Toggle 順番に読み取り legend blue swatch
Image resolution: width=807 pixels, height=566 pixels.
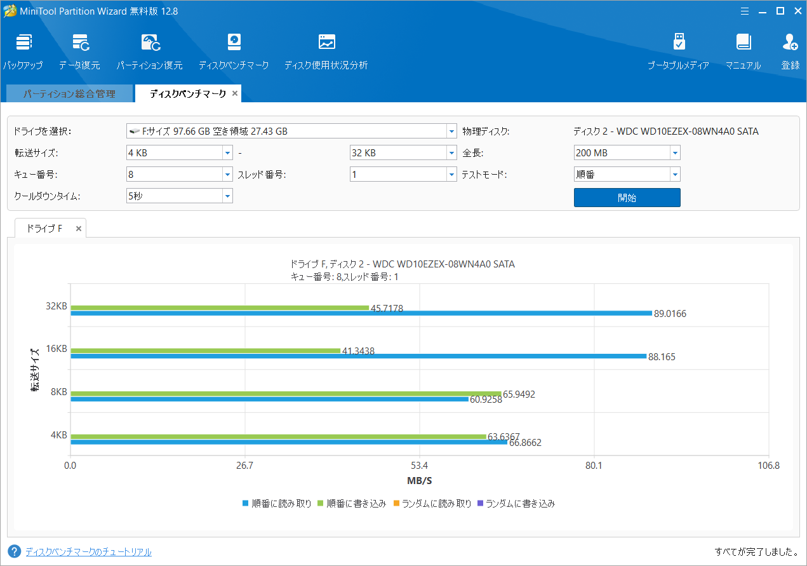point(246,504)
